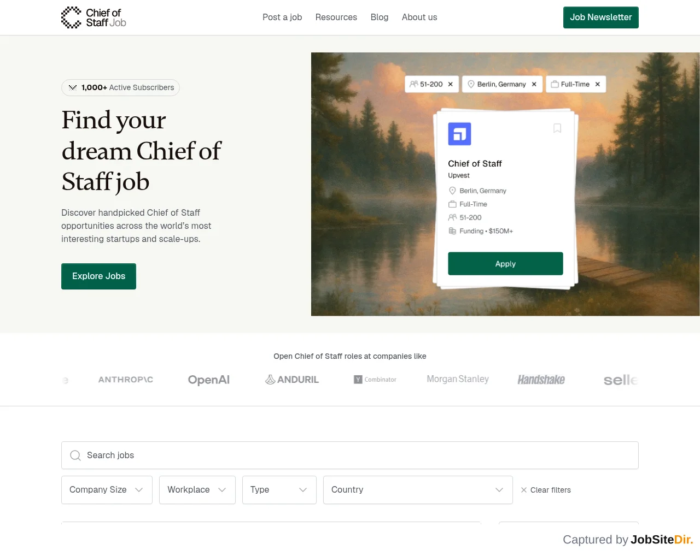This screenshot has height=556, width=700.
Task: Go to the Blog page
Action: tap(380, 17)
